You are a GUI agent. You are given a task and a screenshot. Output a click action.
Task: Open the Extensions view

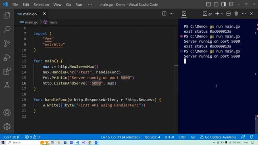point(7,71)
